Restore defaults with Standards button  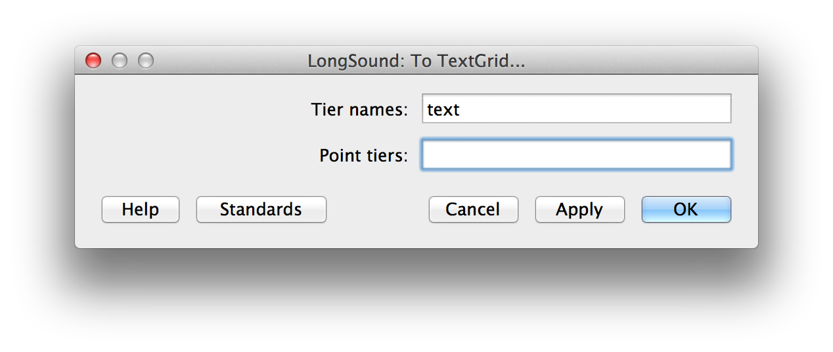click(261, 209)
